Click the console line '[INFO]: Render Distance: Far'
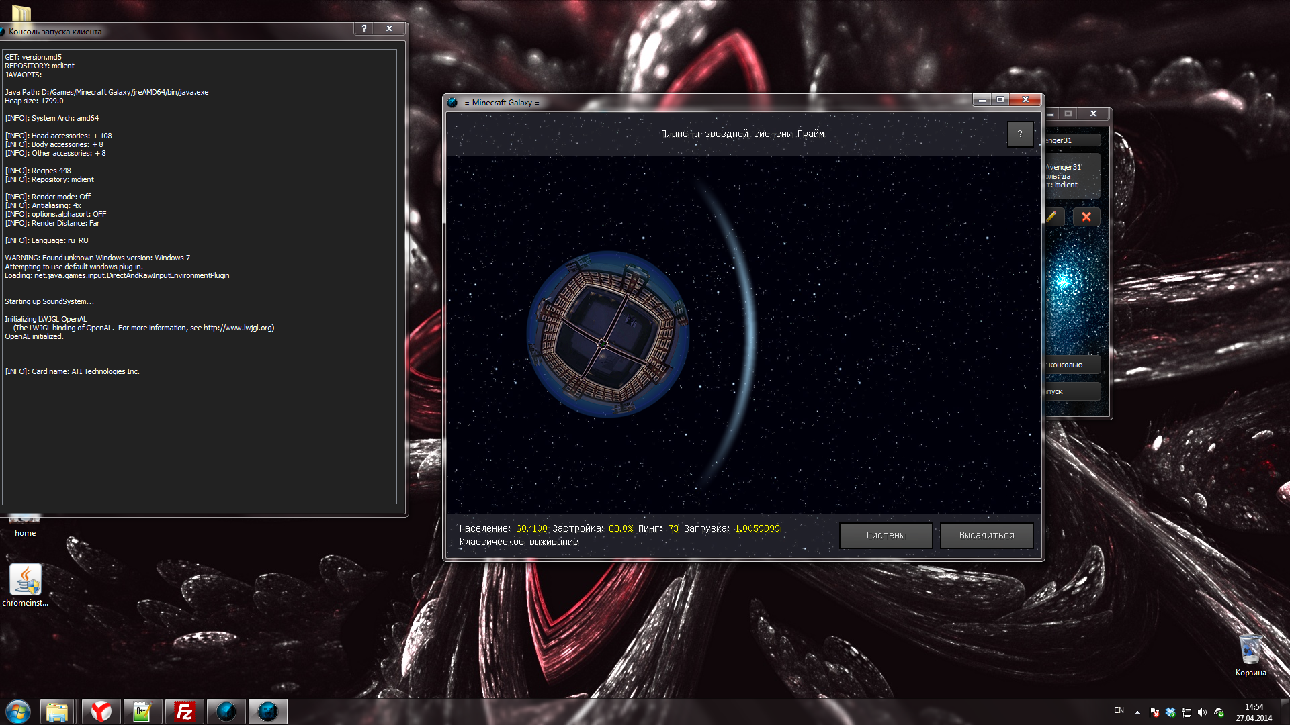 click(x=52, y=223)
